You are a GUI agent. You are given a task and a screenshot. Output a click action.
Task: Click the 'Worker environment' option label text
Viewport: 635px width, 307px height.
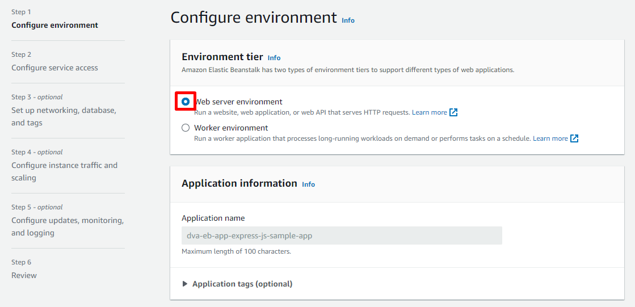231,128
